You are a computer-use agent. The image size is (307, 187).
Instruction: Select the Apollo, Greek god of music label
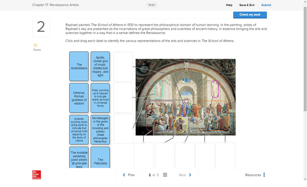100,66
